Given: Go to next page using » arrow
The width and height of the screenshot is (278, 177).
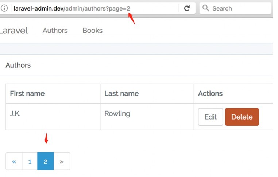Looking at the screenshot, I should tap(62, 161).
